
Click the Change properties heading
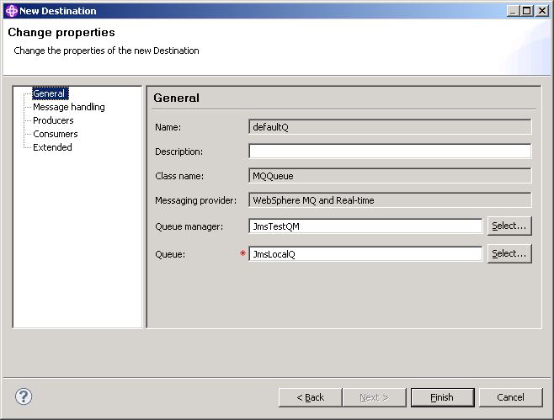[61, 33]
